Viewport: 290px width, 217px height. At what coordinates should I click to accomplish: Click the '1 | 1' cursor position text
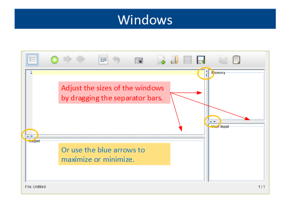pyautogui.click(x=261, y=187)
